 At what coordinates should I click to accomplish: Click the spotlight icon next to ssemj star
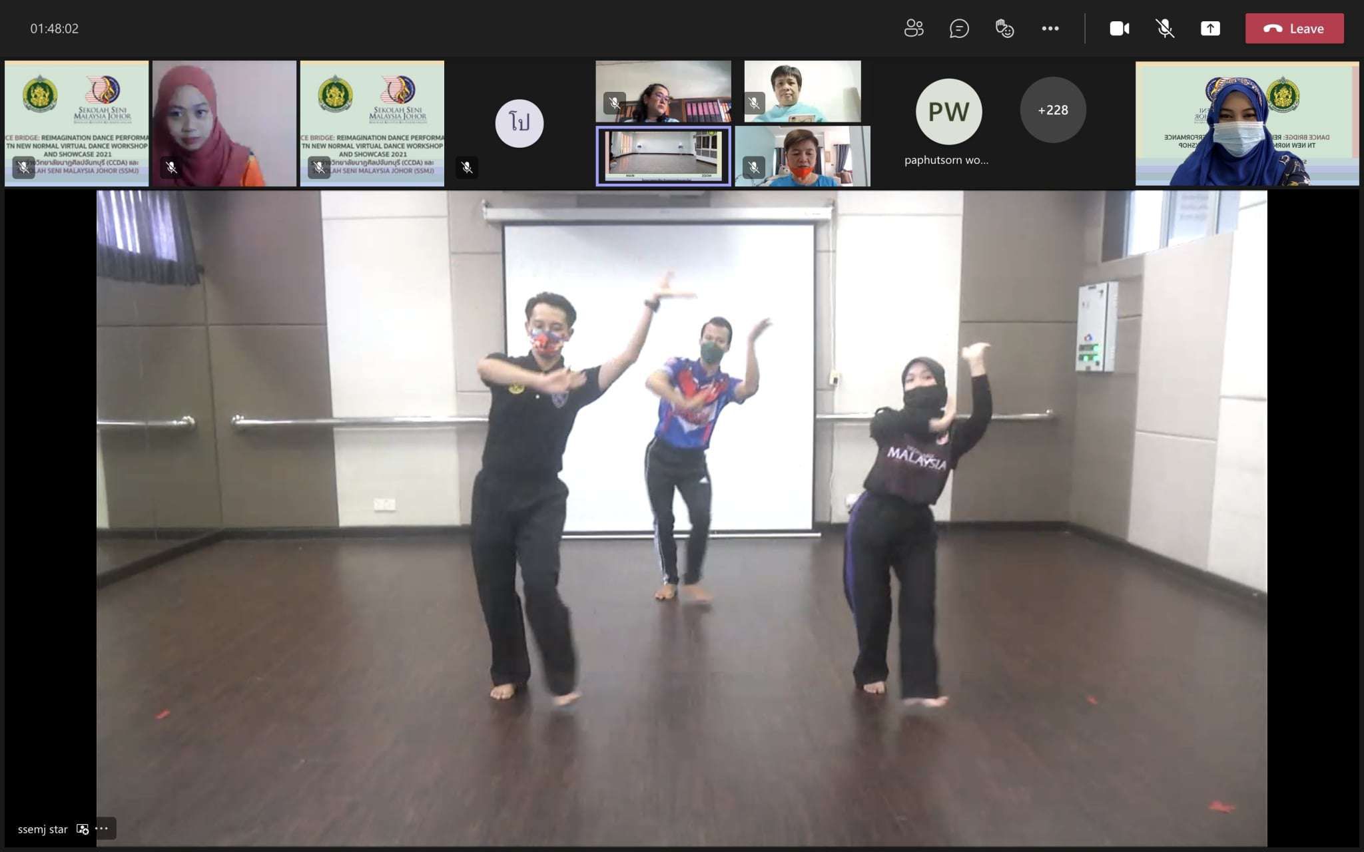point(83,829)
